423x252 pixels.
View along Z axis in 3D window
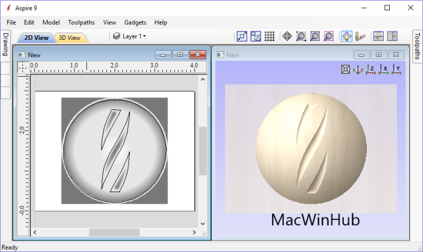pyautogui.click(x=370, y=69)
